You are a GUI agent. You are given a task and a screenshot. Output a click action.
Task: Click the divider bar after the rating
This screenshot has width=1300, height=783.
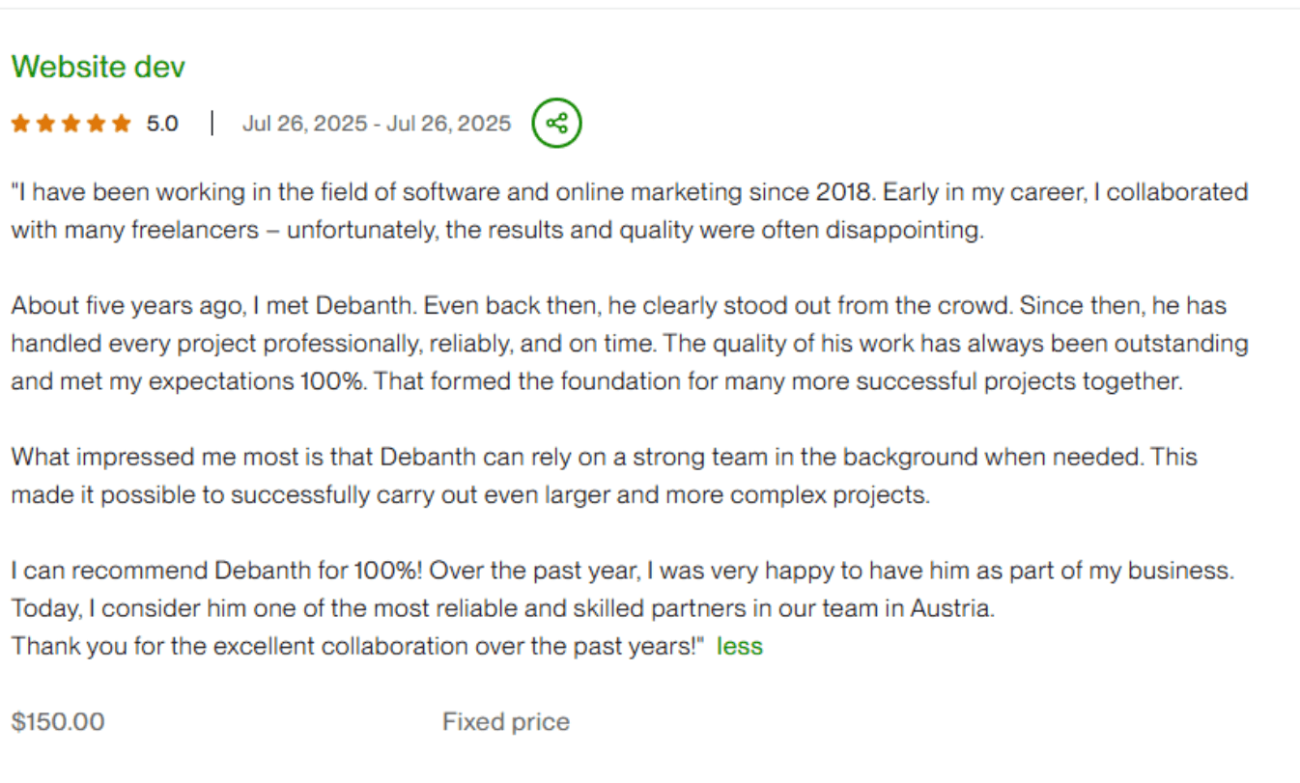212,123
